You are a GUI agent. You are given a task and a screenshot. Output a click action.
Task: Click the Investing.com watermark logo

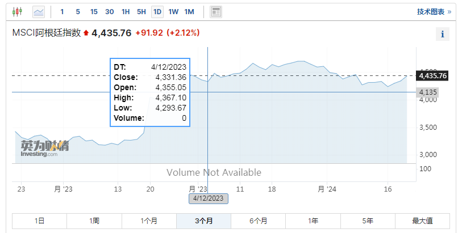click(x=44, y=149)
